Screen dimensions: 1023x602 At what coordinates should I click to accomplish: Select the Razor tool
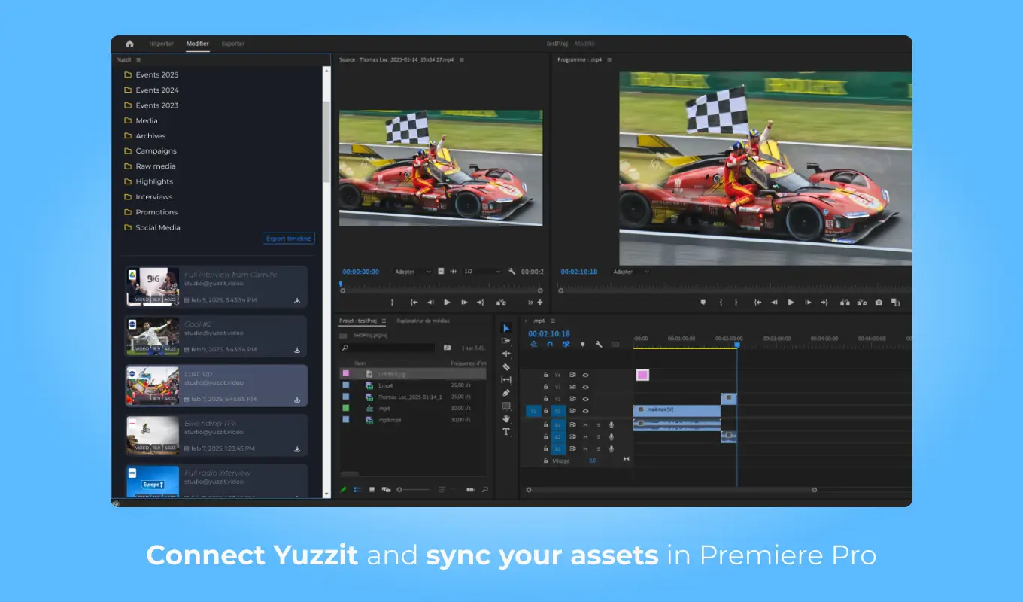point(506,367)
